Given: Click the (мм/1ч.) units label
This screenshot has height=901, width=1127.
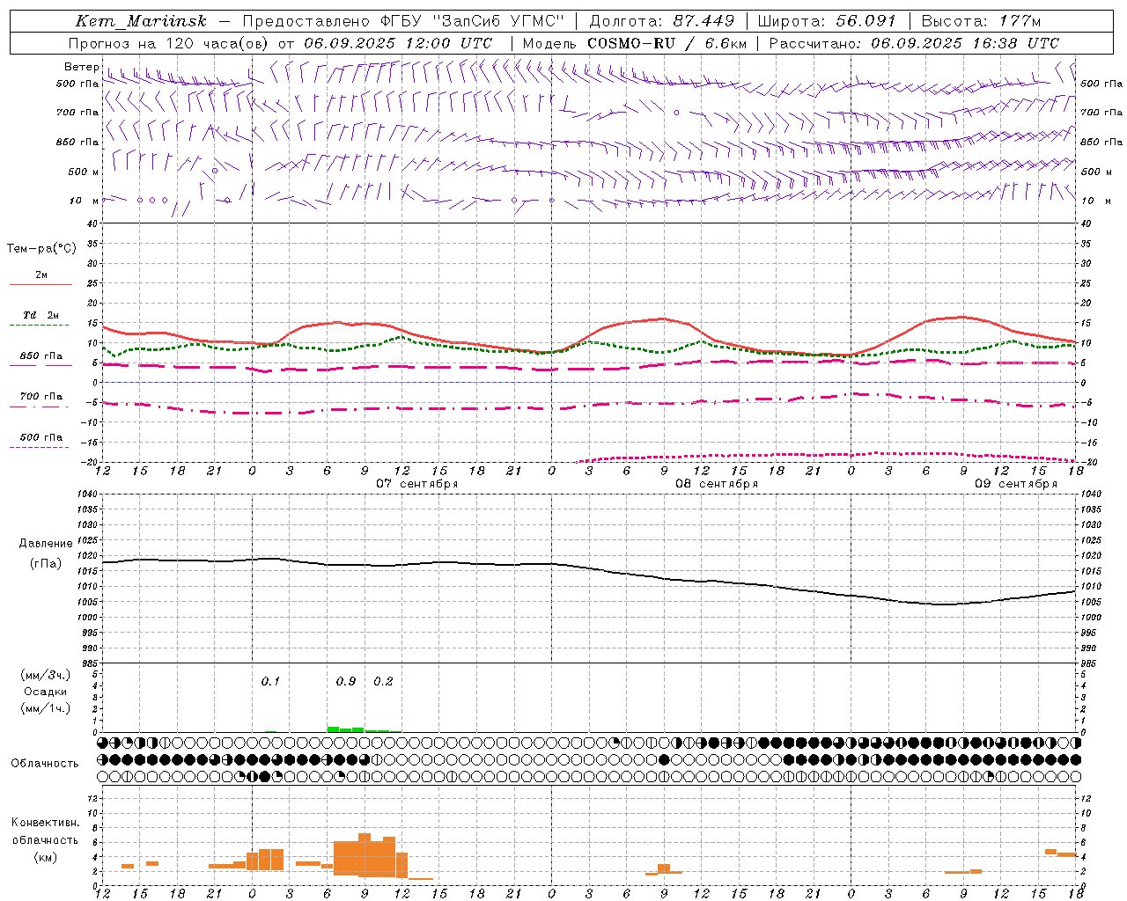Looking at the screenshot, I should point(46,708).
